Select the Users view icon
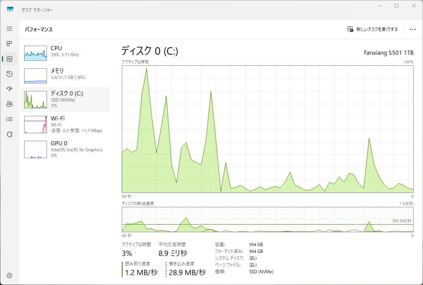The width and height of the screenshot is (423, 285). (9, 104)
